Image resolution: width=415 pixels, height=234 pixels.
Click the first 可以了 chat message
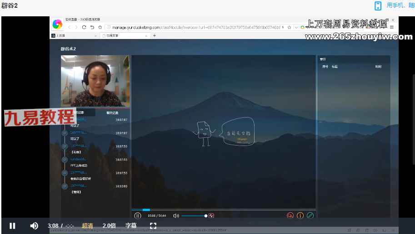click(x=75, y=126)
